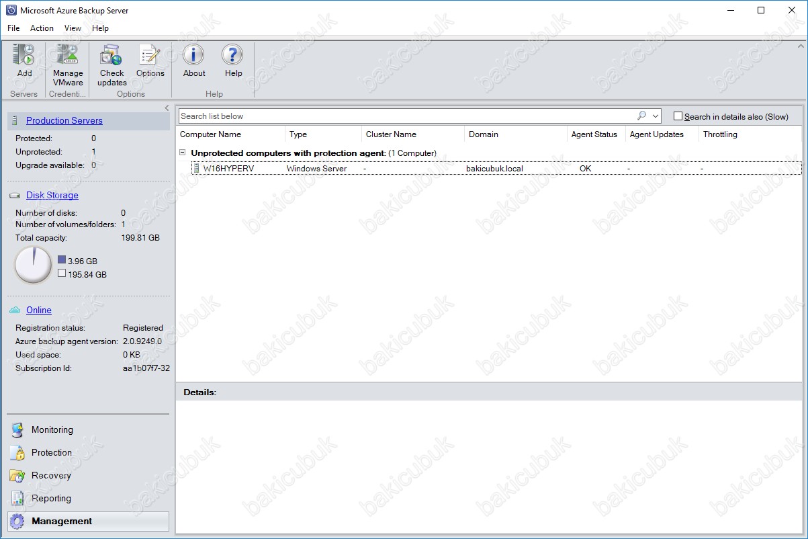Click the Add servers toolbar icon
The image size is (808, 539).
(x=24, y=55)
